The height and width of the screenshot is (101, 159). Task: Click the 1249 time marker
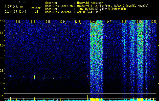tap(139, 22)
